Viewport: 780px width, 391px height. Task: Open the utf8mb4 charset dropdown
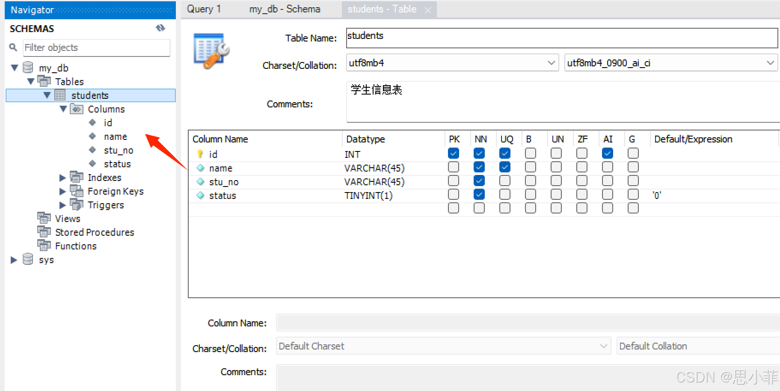pyautogui.click(x=551, y=63)
